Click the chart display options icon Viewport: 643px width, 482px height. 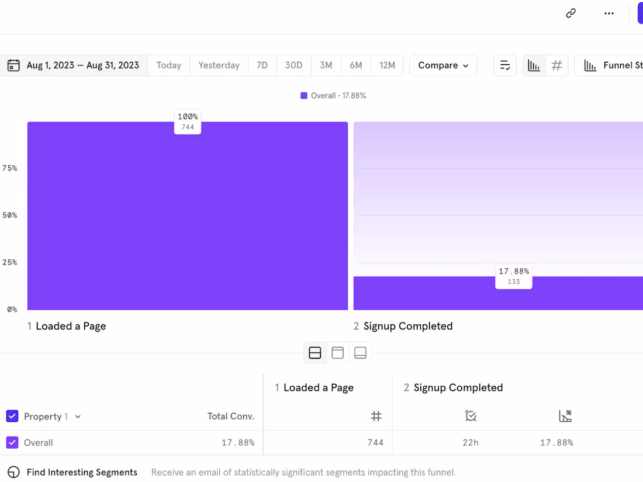click(505, 65)
